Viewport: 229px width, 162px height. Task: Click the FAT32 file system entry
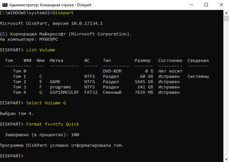pyautogui.click(x=91, y=92)
